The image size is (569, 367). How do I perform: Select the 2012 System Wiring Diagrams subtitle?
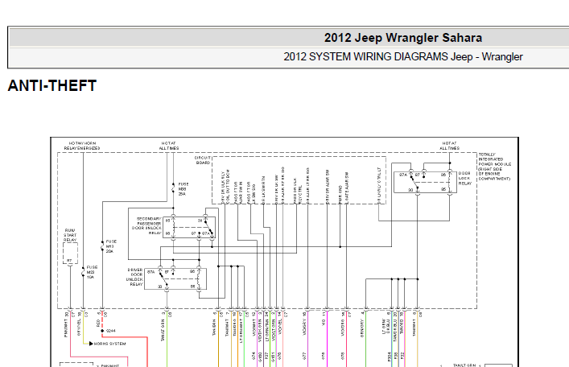402,57
